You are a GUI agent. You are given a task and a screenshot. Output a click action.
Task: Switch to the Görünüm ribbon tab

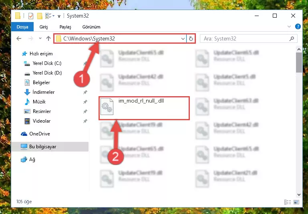[91, 27]
